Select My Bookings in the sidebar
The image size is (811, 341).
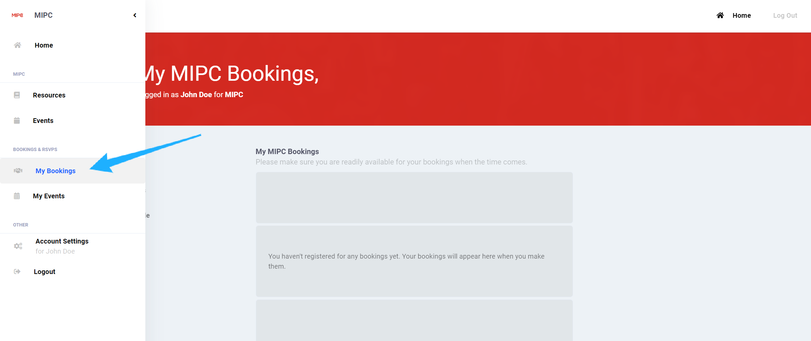[x=55, y=171]
